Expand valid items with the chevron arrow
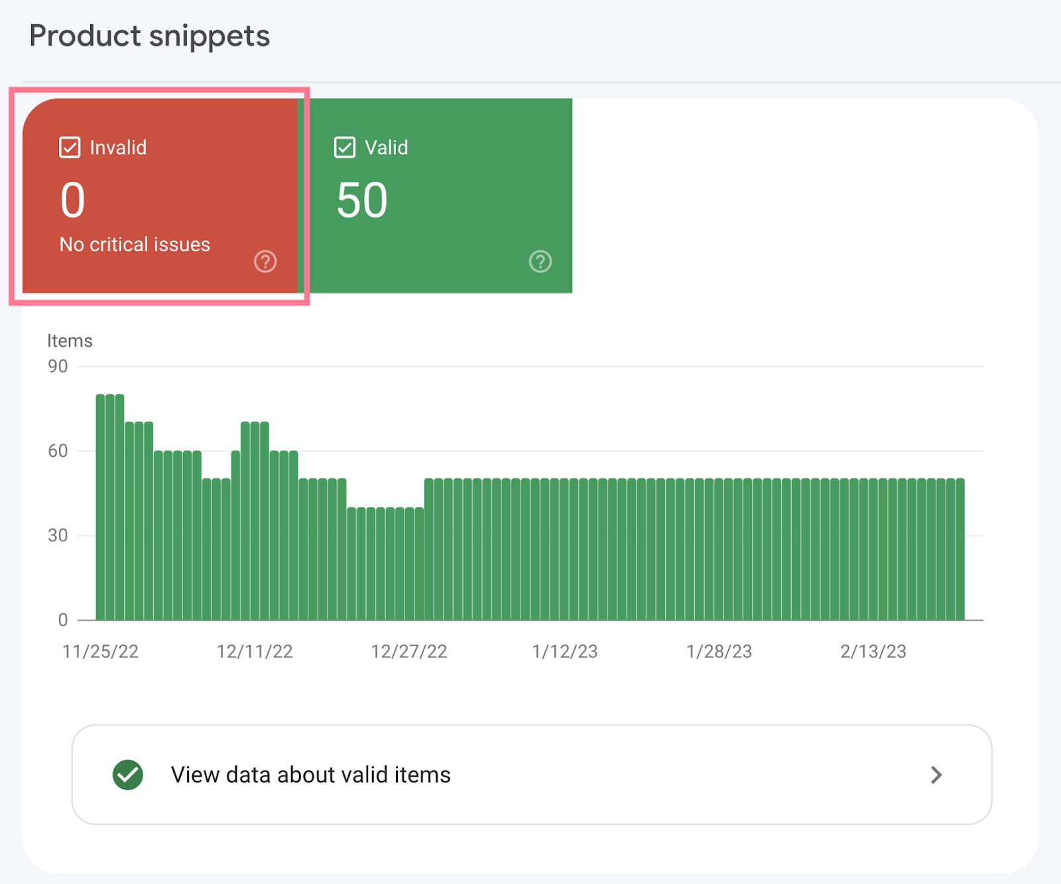Image resolution: width=1061 pixels, height=884 pixels. coord(936,775)
